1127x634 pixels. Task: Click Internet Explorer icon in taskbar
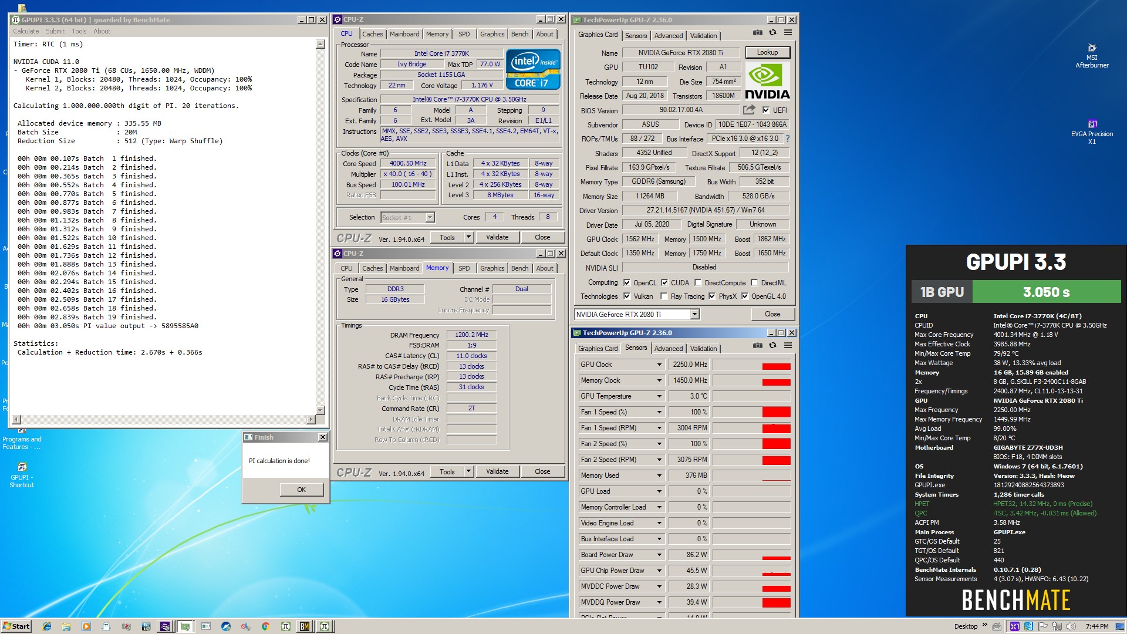coord(47,626)
